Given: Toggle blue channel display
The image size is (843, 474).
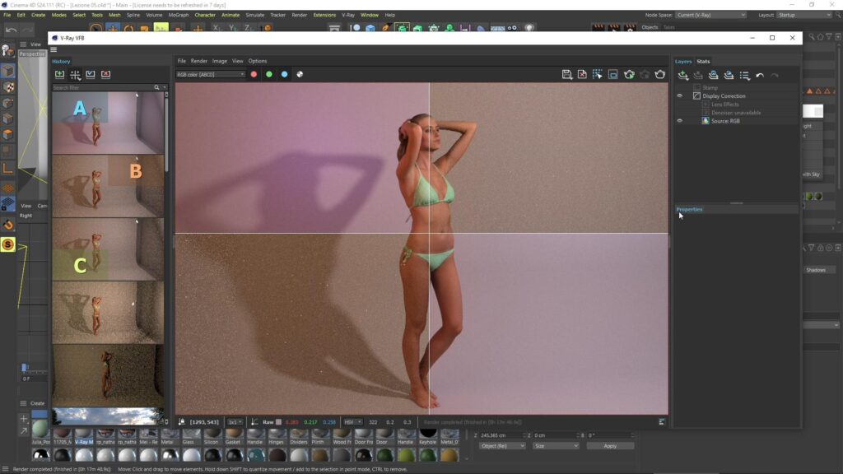Looking at the screenshot, I should (284, 75).
